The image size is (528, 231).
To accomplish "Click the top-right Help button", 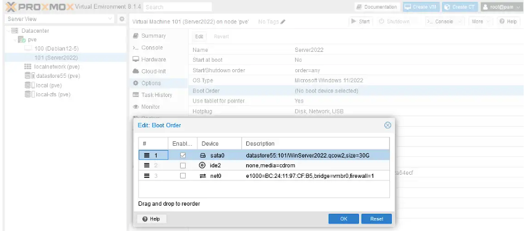I will tap(508, 22).
